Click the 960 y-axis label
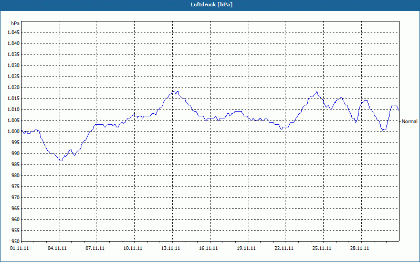This screenshot has height=262, width=420. 16,219
